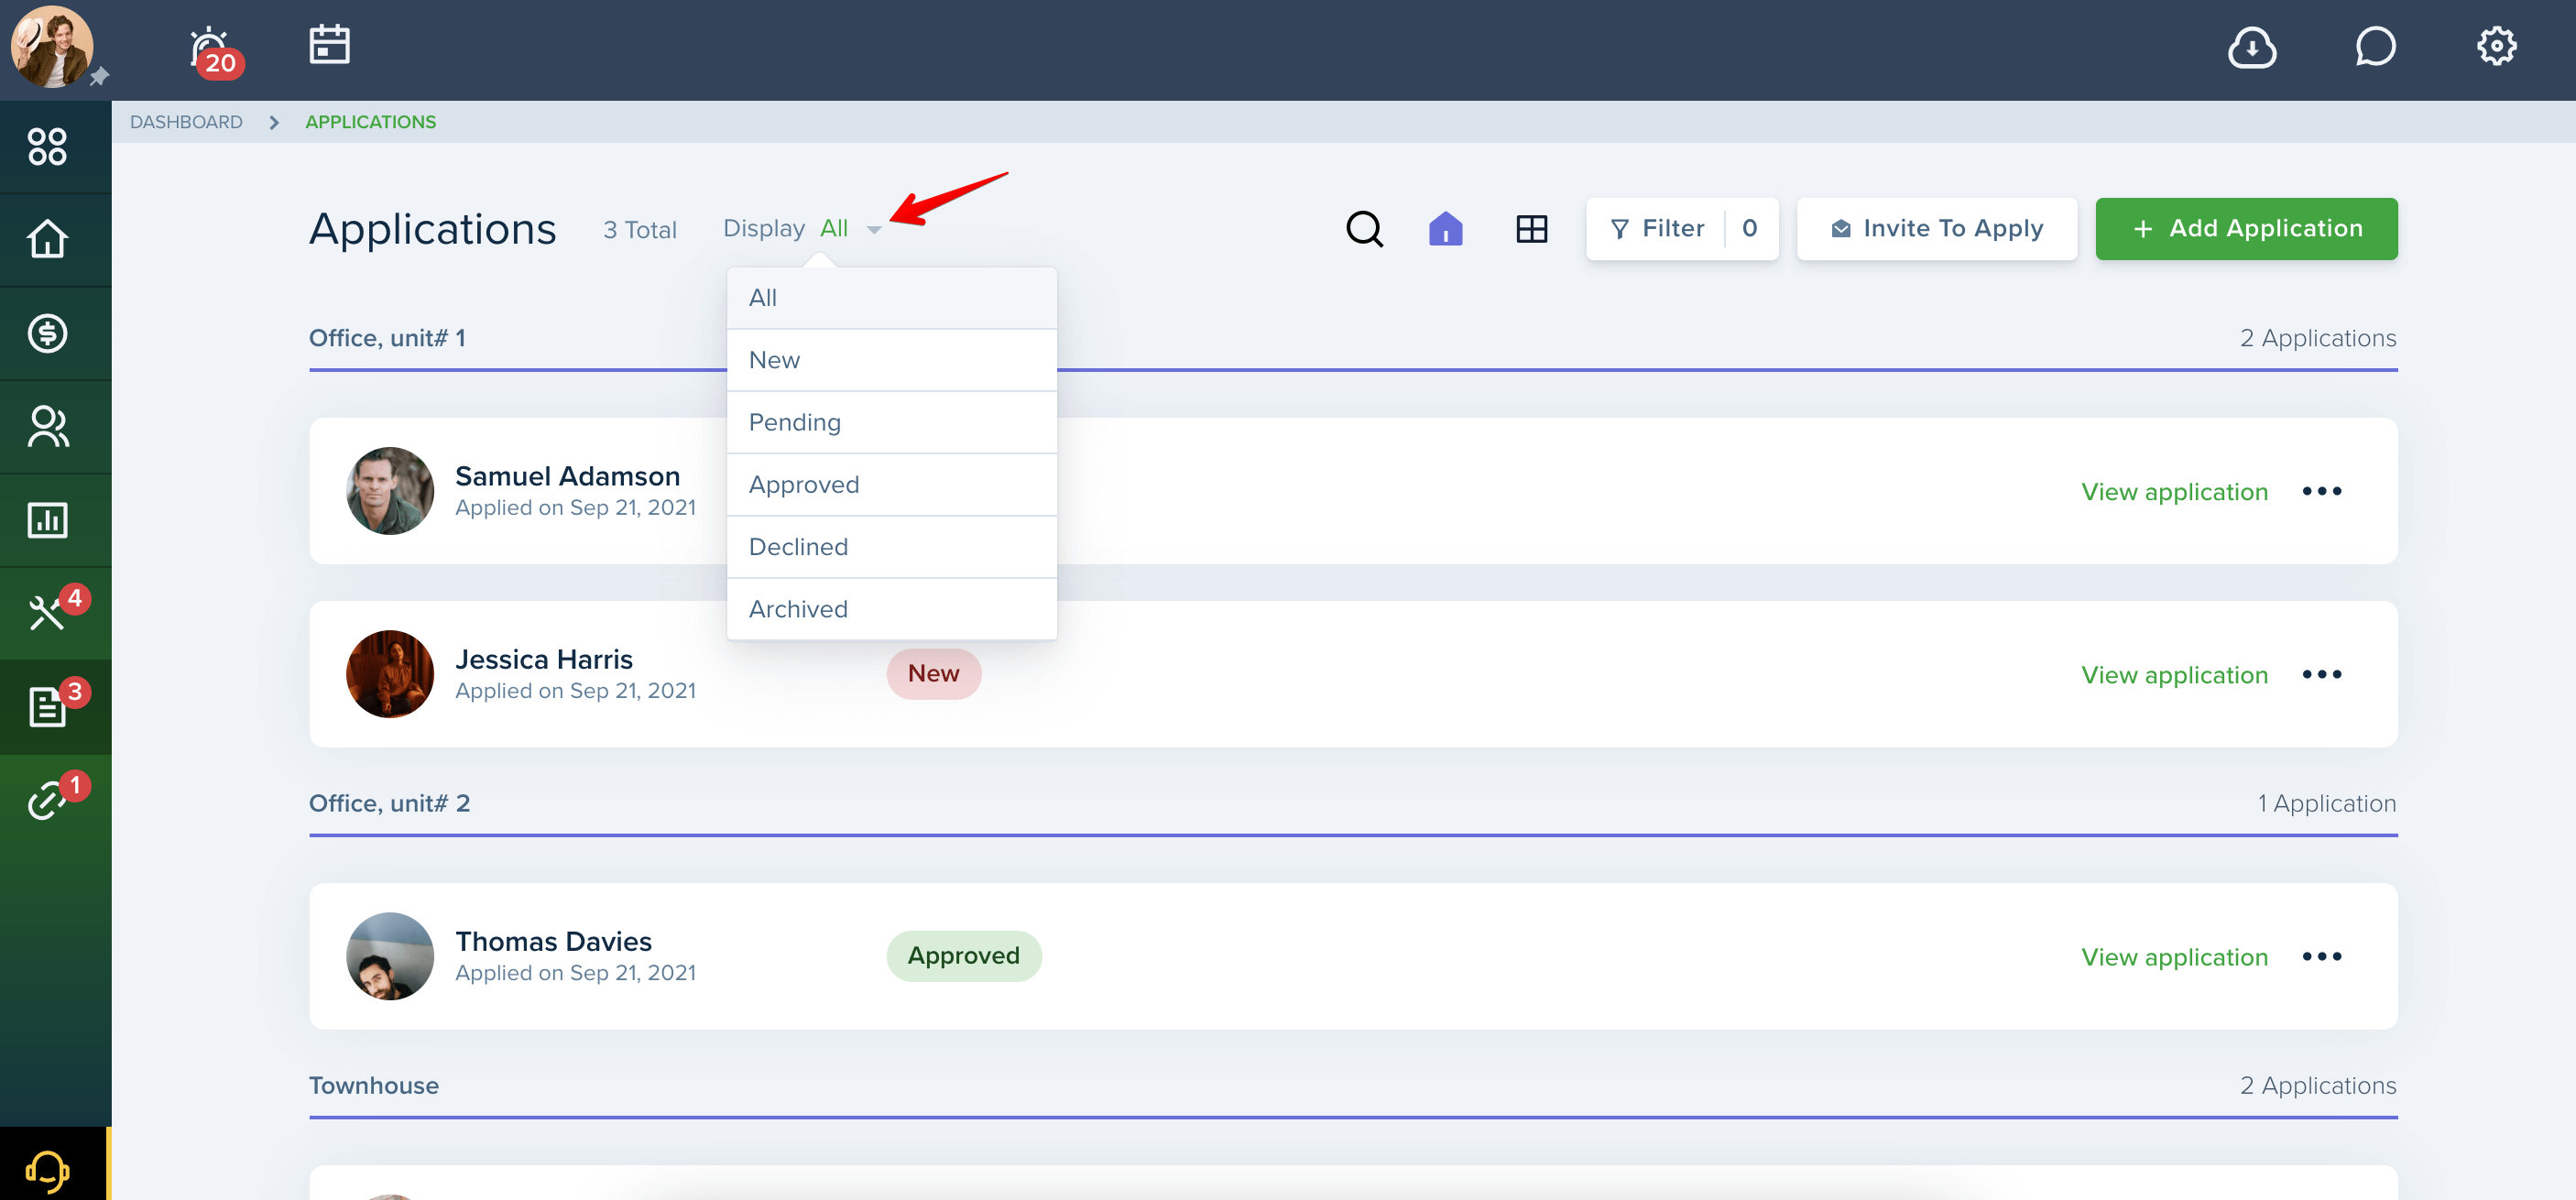
Task: Click the name Samuel Adamson
Action: pyautogui.click(x=567, y=476)
